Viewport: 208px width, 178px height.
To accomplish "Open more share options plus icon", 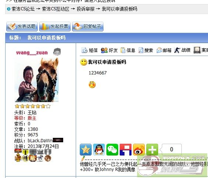I will (152, 150).
